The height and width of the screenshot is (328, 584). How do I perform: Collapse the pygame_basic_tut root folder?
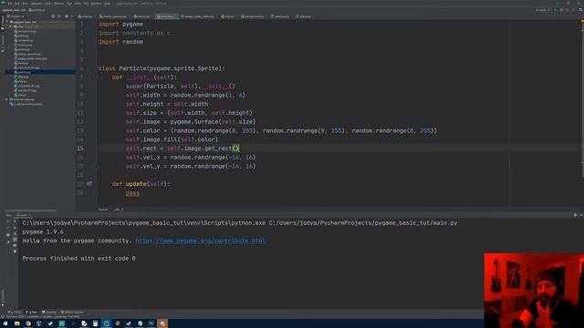tap(7, 22)
